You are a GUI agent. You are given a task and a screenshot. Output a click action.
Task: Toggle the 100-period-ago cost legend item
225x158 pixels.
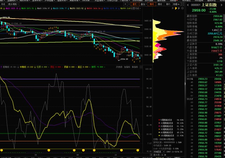pos(167,135)
